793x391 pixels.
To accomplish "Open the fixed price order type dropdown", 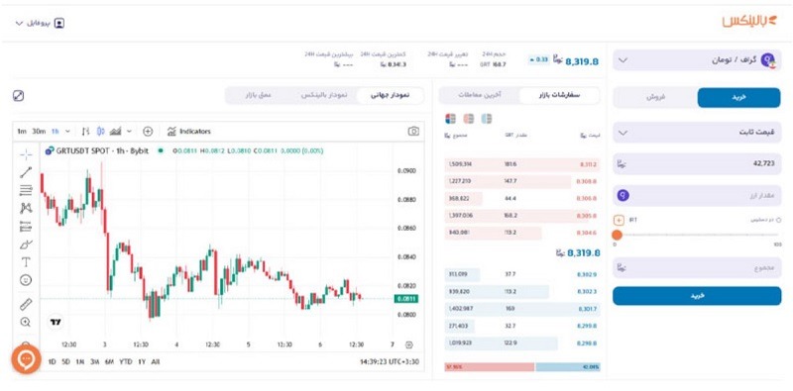I will click(697, 133).
